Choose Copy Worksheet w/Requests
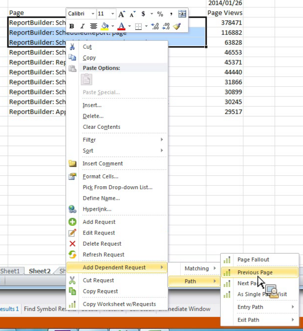The image size is (303, 331). click(x=117, y=304)
